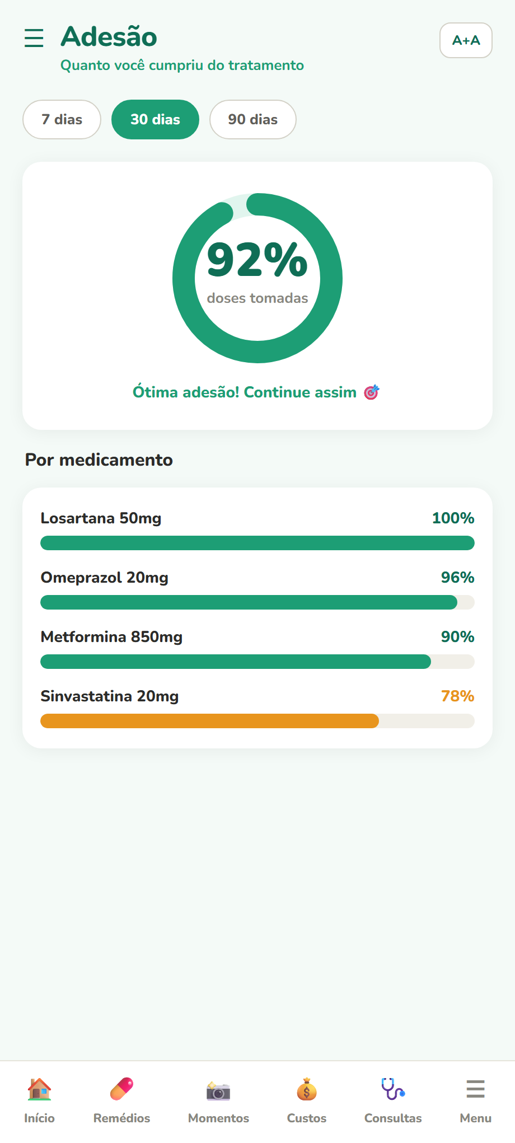Select the 30 dias period
515x1143 pixels.
(x=155, y=119)
